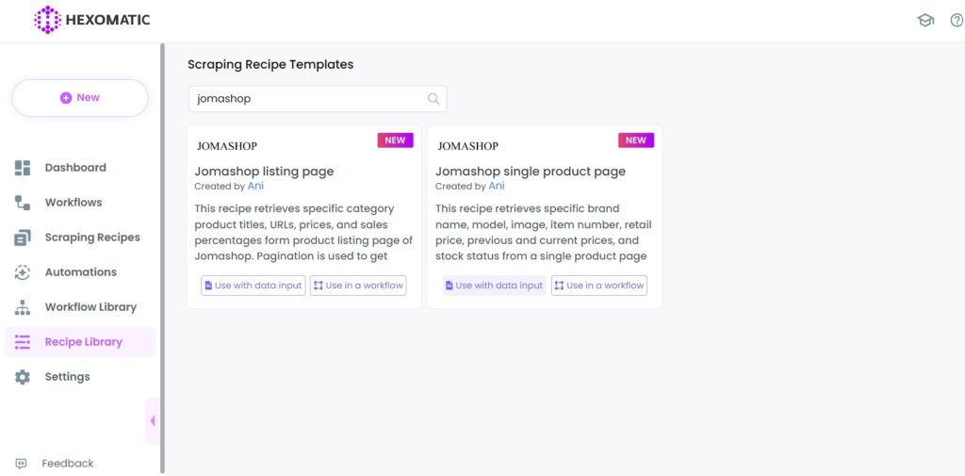Image resolution: width=965 pixels, height=476 pixels.
Task: Select Recipe Library in sidebar
Action: click(83, 342)
